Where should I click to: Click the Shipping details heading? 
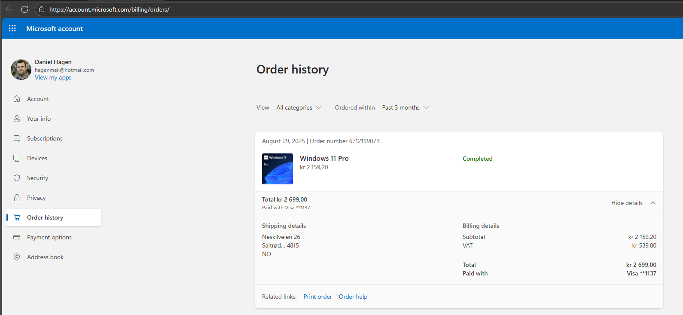point(284,226)
